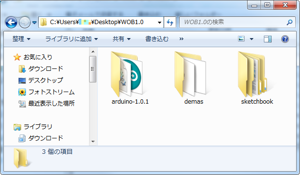The image size is (300, 175).
Task: Open the 整理 menu
Action: [x=21, y=39]
